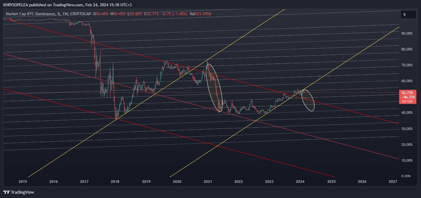Click the high value H53.45%

[x=118, y=14]
